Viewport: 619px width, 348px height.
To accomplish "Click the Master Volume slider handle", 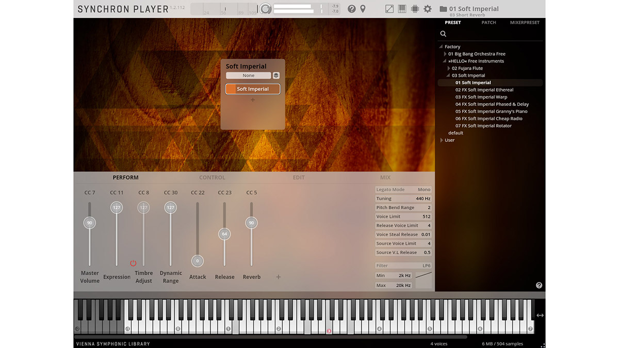I will pos(90,223).
